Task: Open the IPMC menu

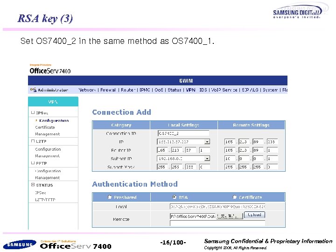Action: pyautogui.click(x=145, y=90)
